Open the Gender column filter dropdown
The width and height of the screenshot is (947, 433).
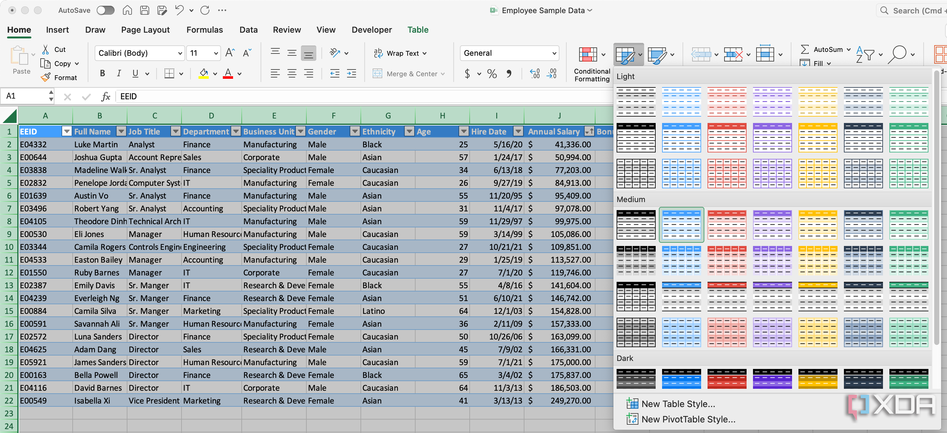[355, 131]
